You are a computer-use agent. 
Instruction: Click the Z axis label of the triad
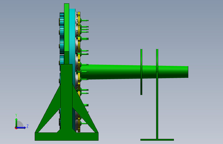[x=28, y=126]
